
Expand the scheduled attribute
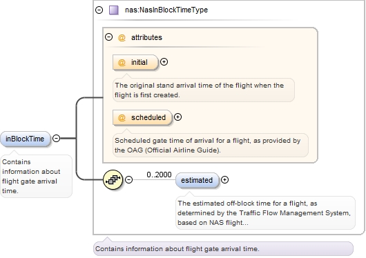(x=178, y=117)
